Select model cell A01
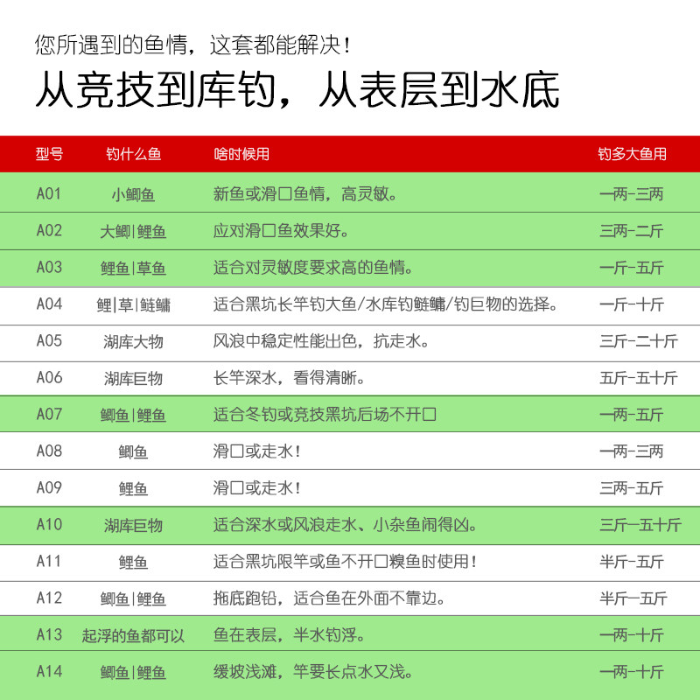This screenshot has height=700, width=700. [x=49, y=193]
